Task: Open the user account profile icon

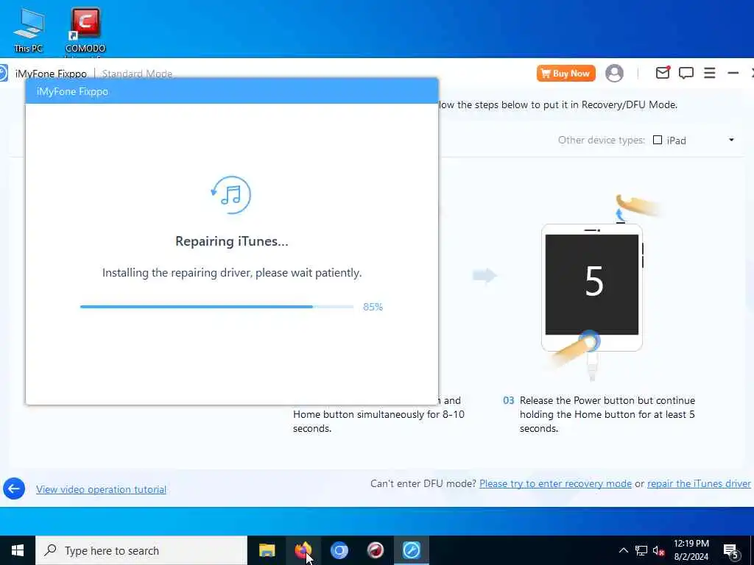Action: pos(614,73)
